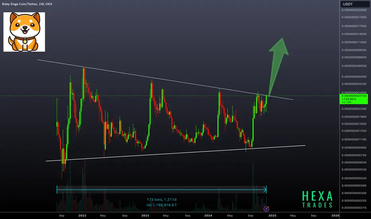The height and width of the screenshot is (219, 371).
Task: Click the 0.000000001100 price axis label
Action: pos(354,139)
